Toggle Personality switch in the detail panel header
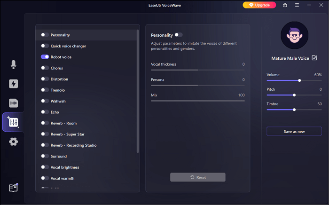 pyautogui.click(x=179, y=35)
